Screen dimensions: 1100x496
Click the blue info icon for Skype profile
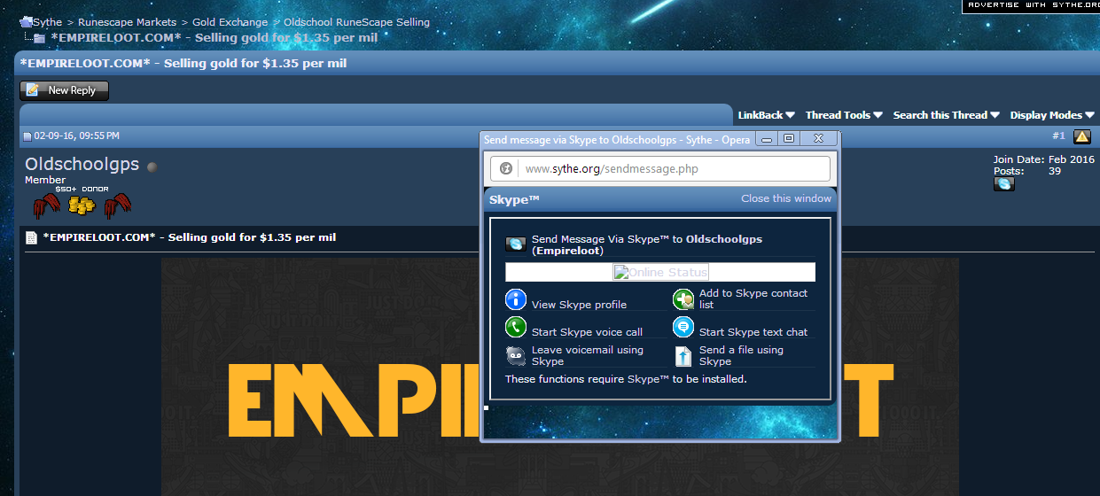pos(516,299)
